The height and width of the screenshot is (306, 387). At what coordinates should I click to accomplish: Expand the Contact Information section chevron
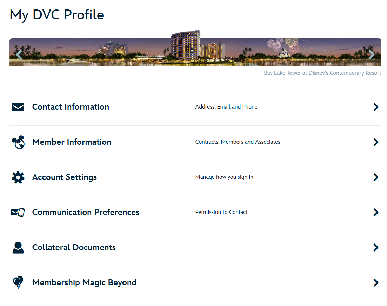[x=376, y=107]
